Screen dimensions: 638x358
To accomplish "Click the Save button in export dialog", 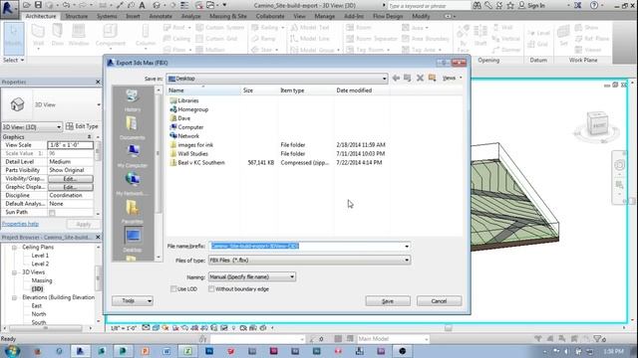I will pos(388,301).
